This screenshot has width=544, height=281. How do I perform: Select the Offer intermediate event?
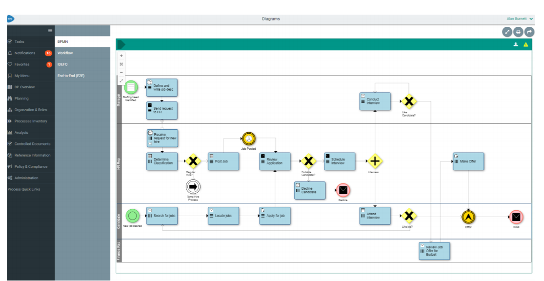click(x=468, y=217)
